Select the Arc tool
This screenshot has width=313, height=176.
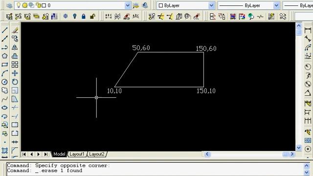(x=5, y=73)
